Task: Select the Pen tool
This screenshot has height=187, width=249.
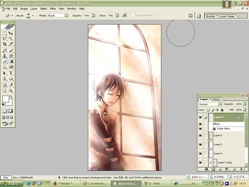Action: [4, 79]
